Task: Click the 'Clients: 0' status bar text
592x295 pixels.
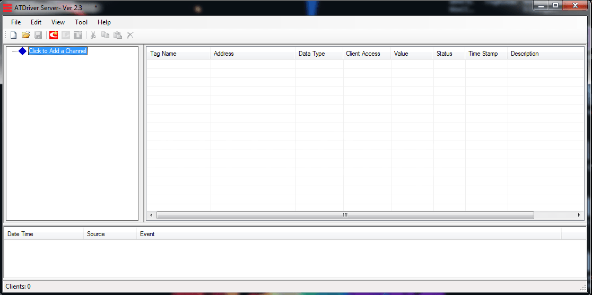Action: click(18, 287)
